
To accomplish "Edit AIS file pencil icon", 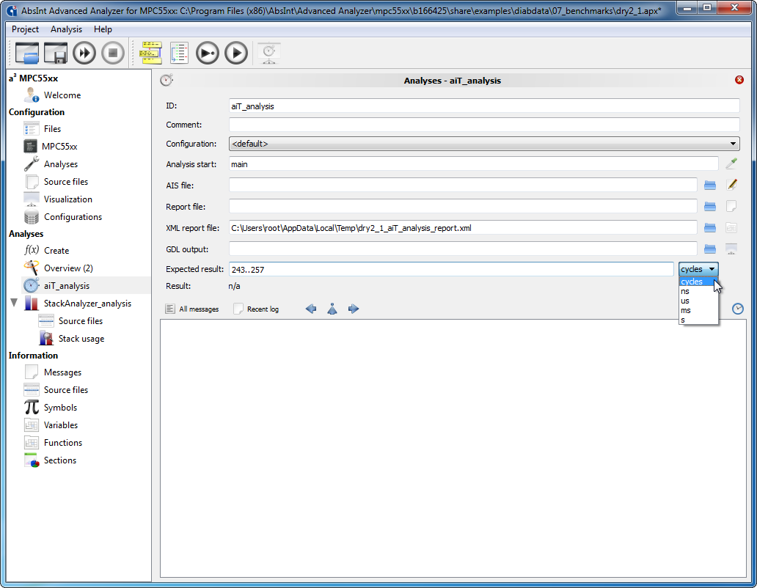I will tap(731, 185).
